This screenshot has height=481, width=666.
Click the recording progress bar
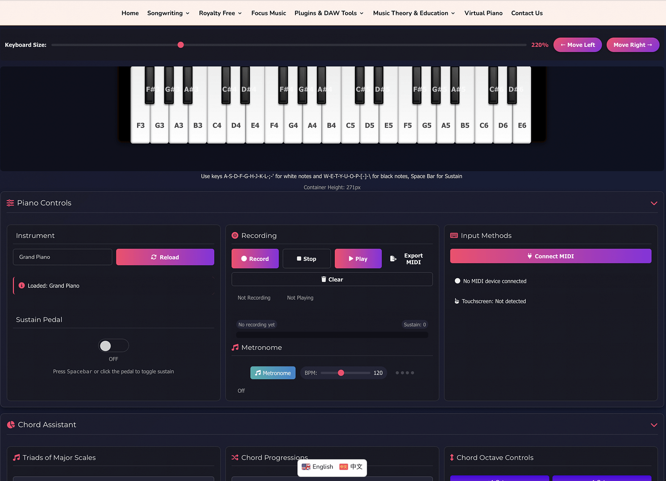click(x=332, y=334)
